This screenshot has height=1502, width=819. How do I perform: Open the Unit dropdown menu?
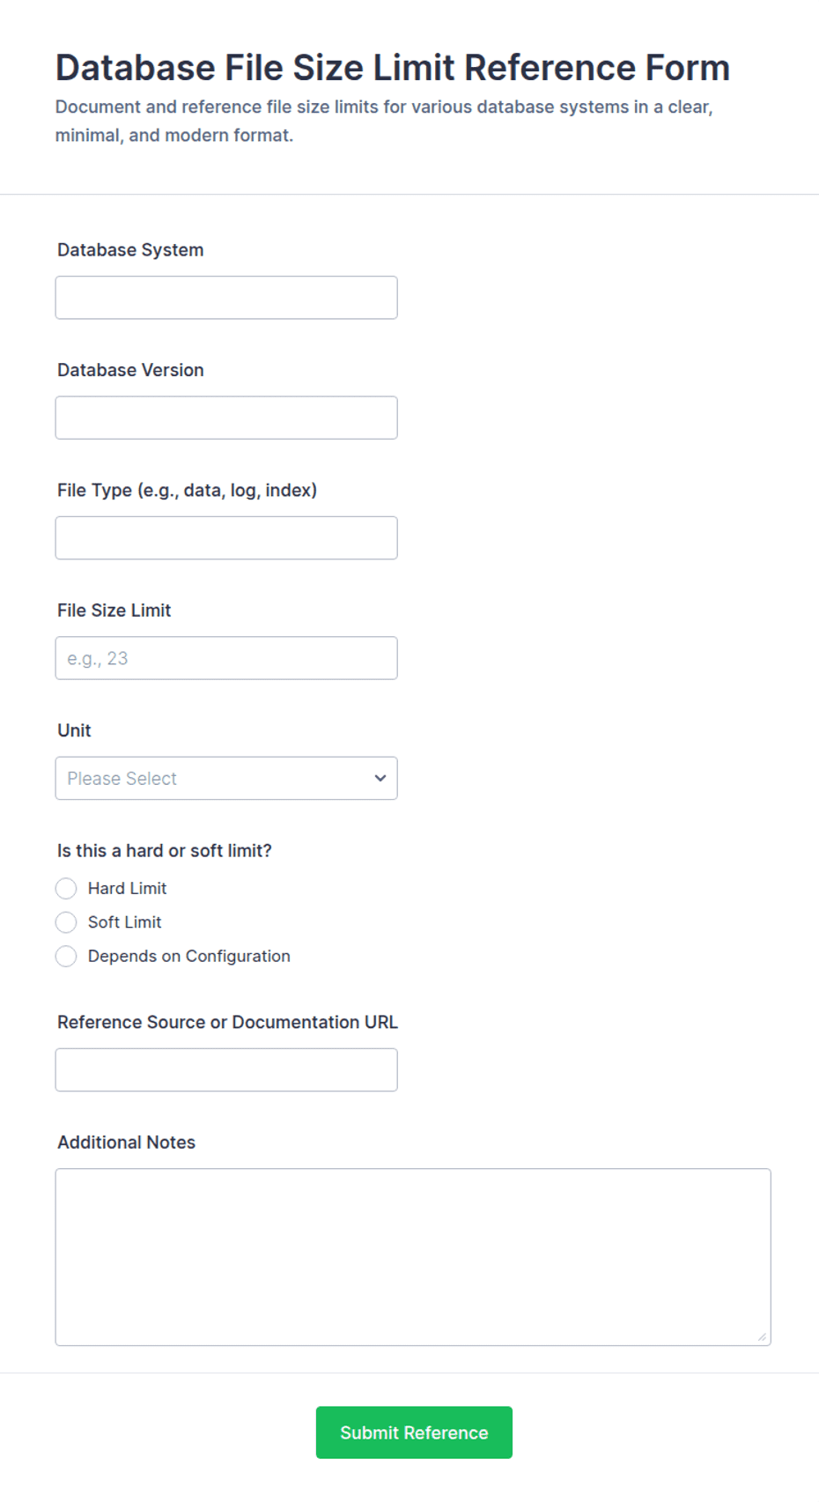pos(226,779)
